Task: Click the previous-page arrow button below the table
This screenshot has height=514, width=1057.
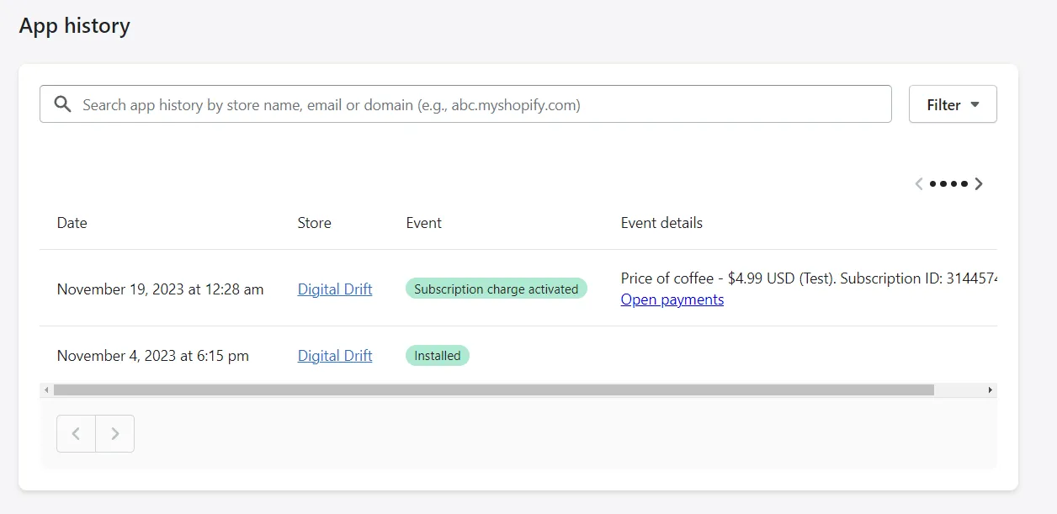Action: (76, 433)
